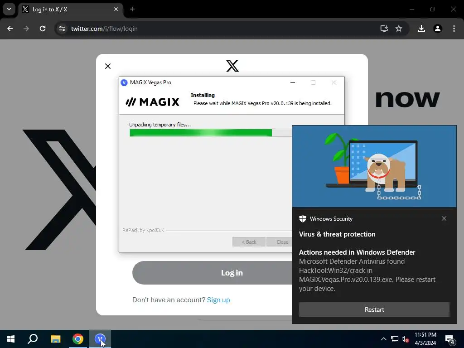This screenshot has width=464, height=348.
Task: Open Chrome tab search dropdown arrow
Action: click(9, 9)
